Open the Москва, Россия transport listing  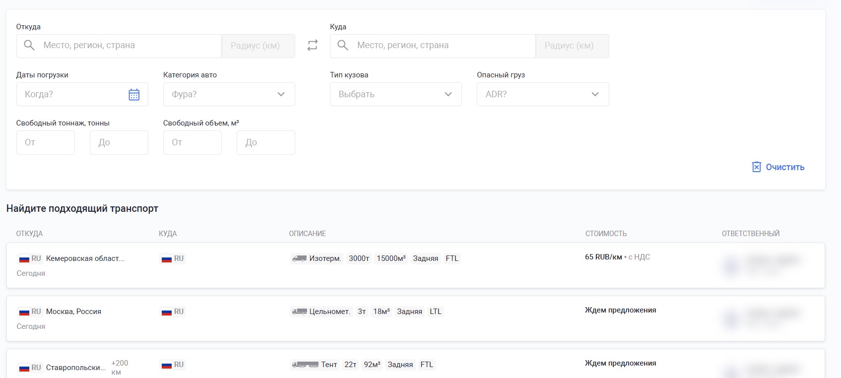point(73,312)
